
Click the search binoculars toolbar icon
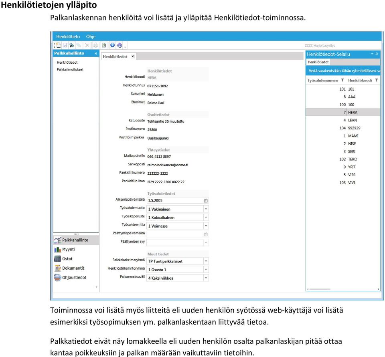tap(72, 45)
